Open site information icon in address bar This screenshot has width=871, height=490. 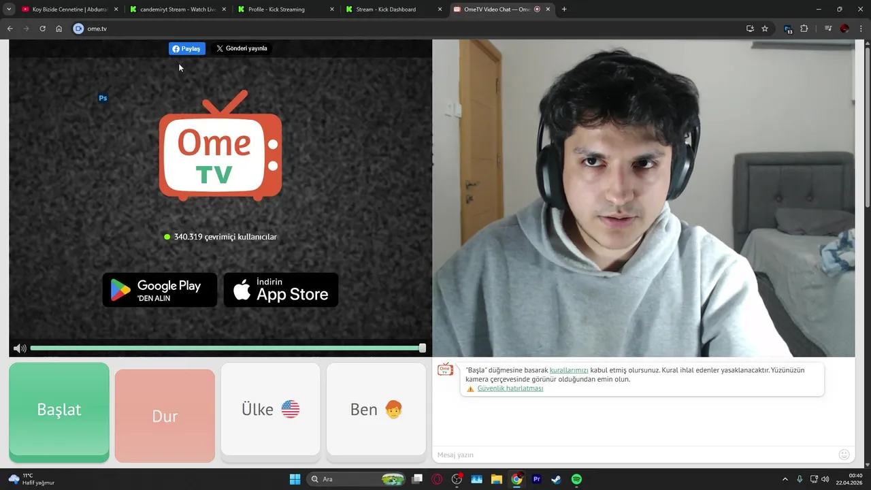78,29
